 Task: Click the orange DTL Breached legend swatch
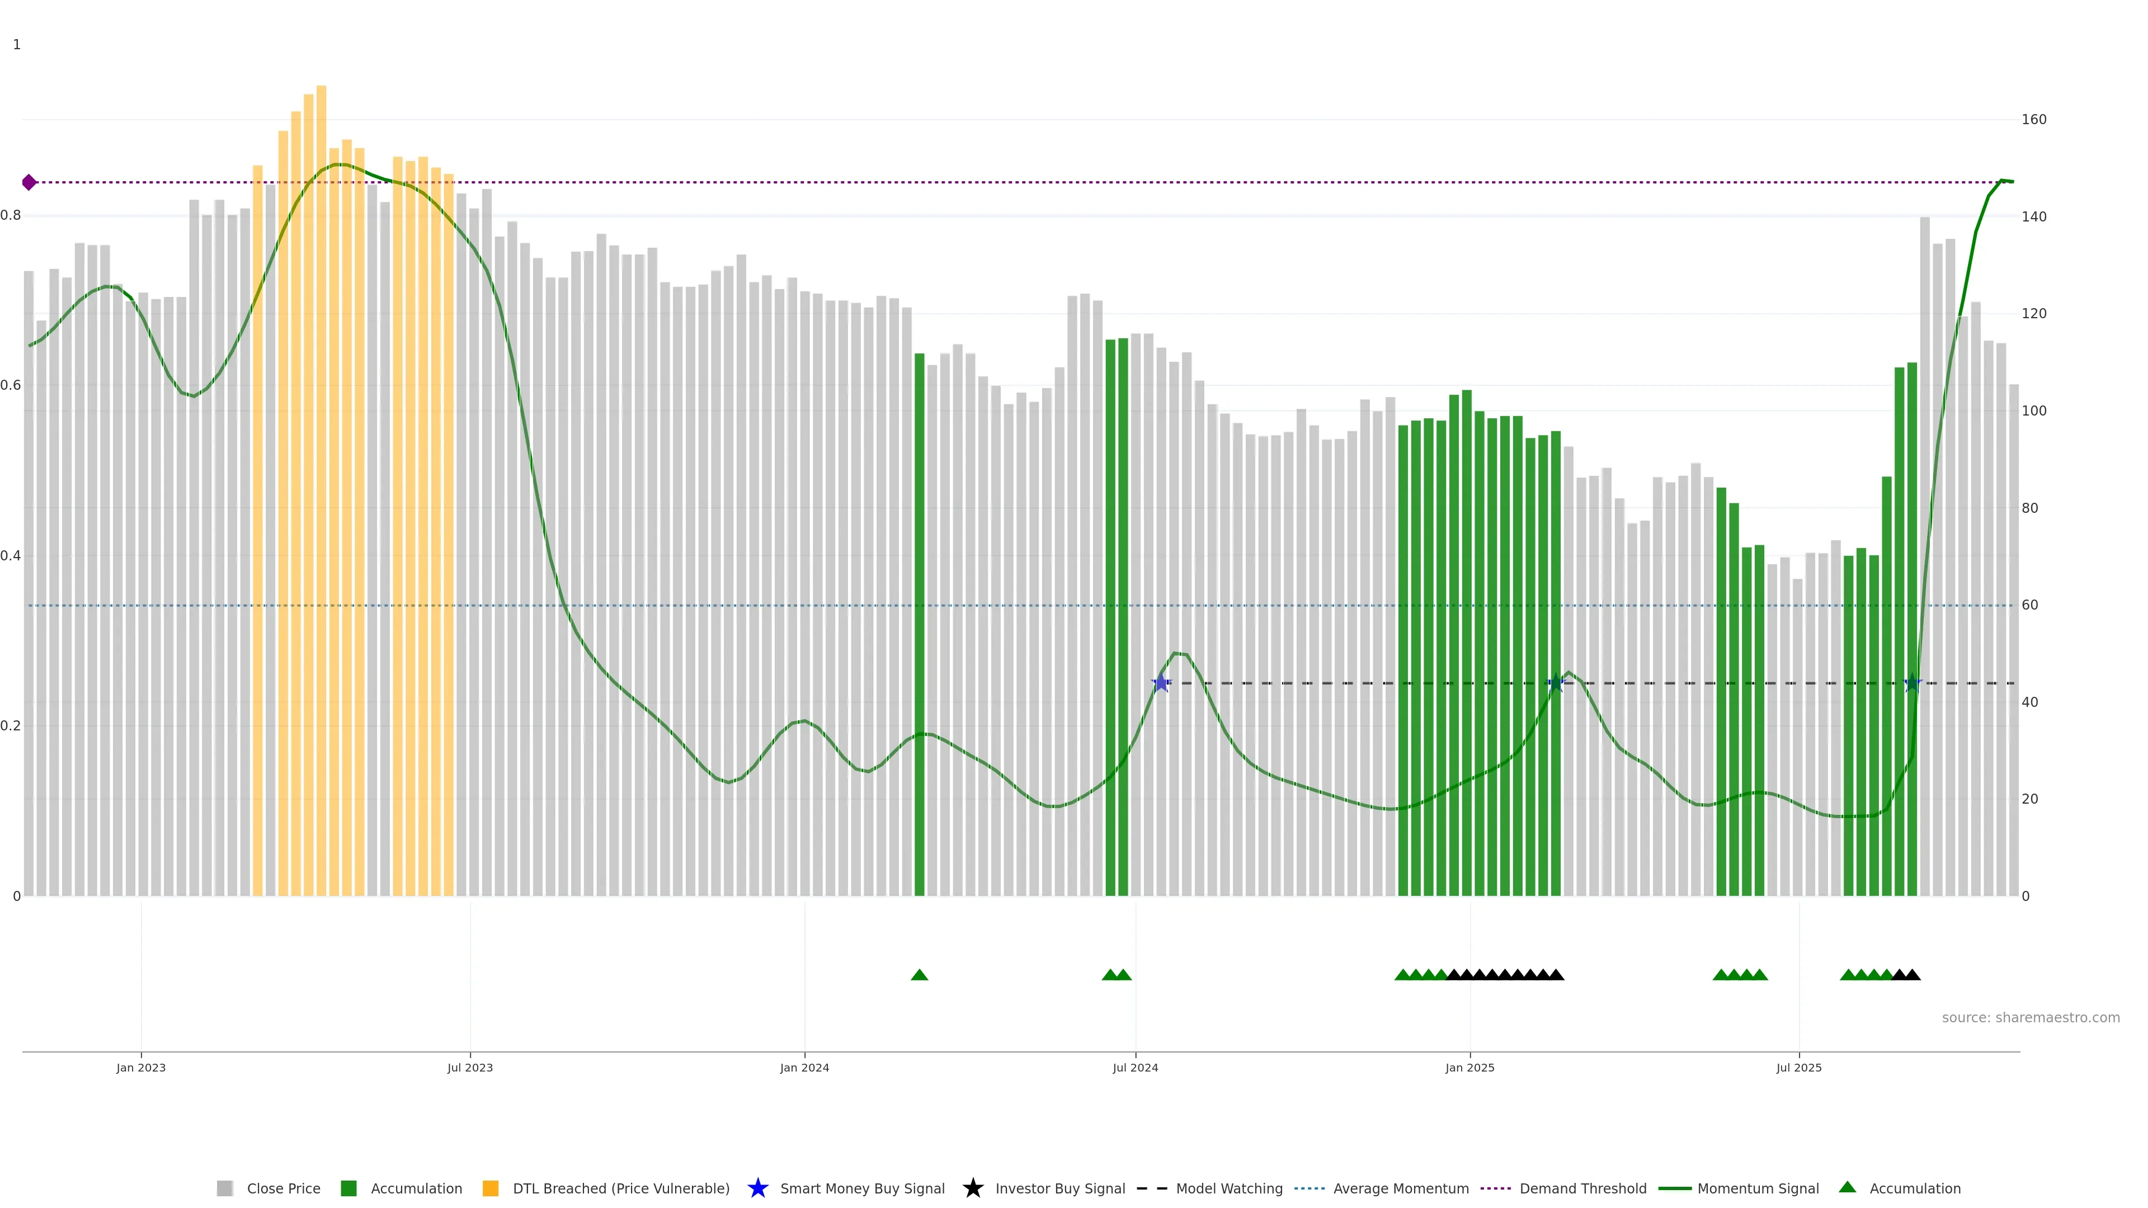pos(491,1189)
